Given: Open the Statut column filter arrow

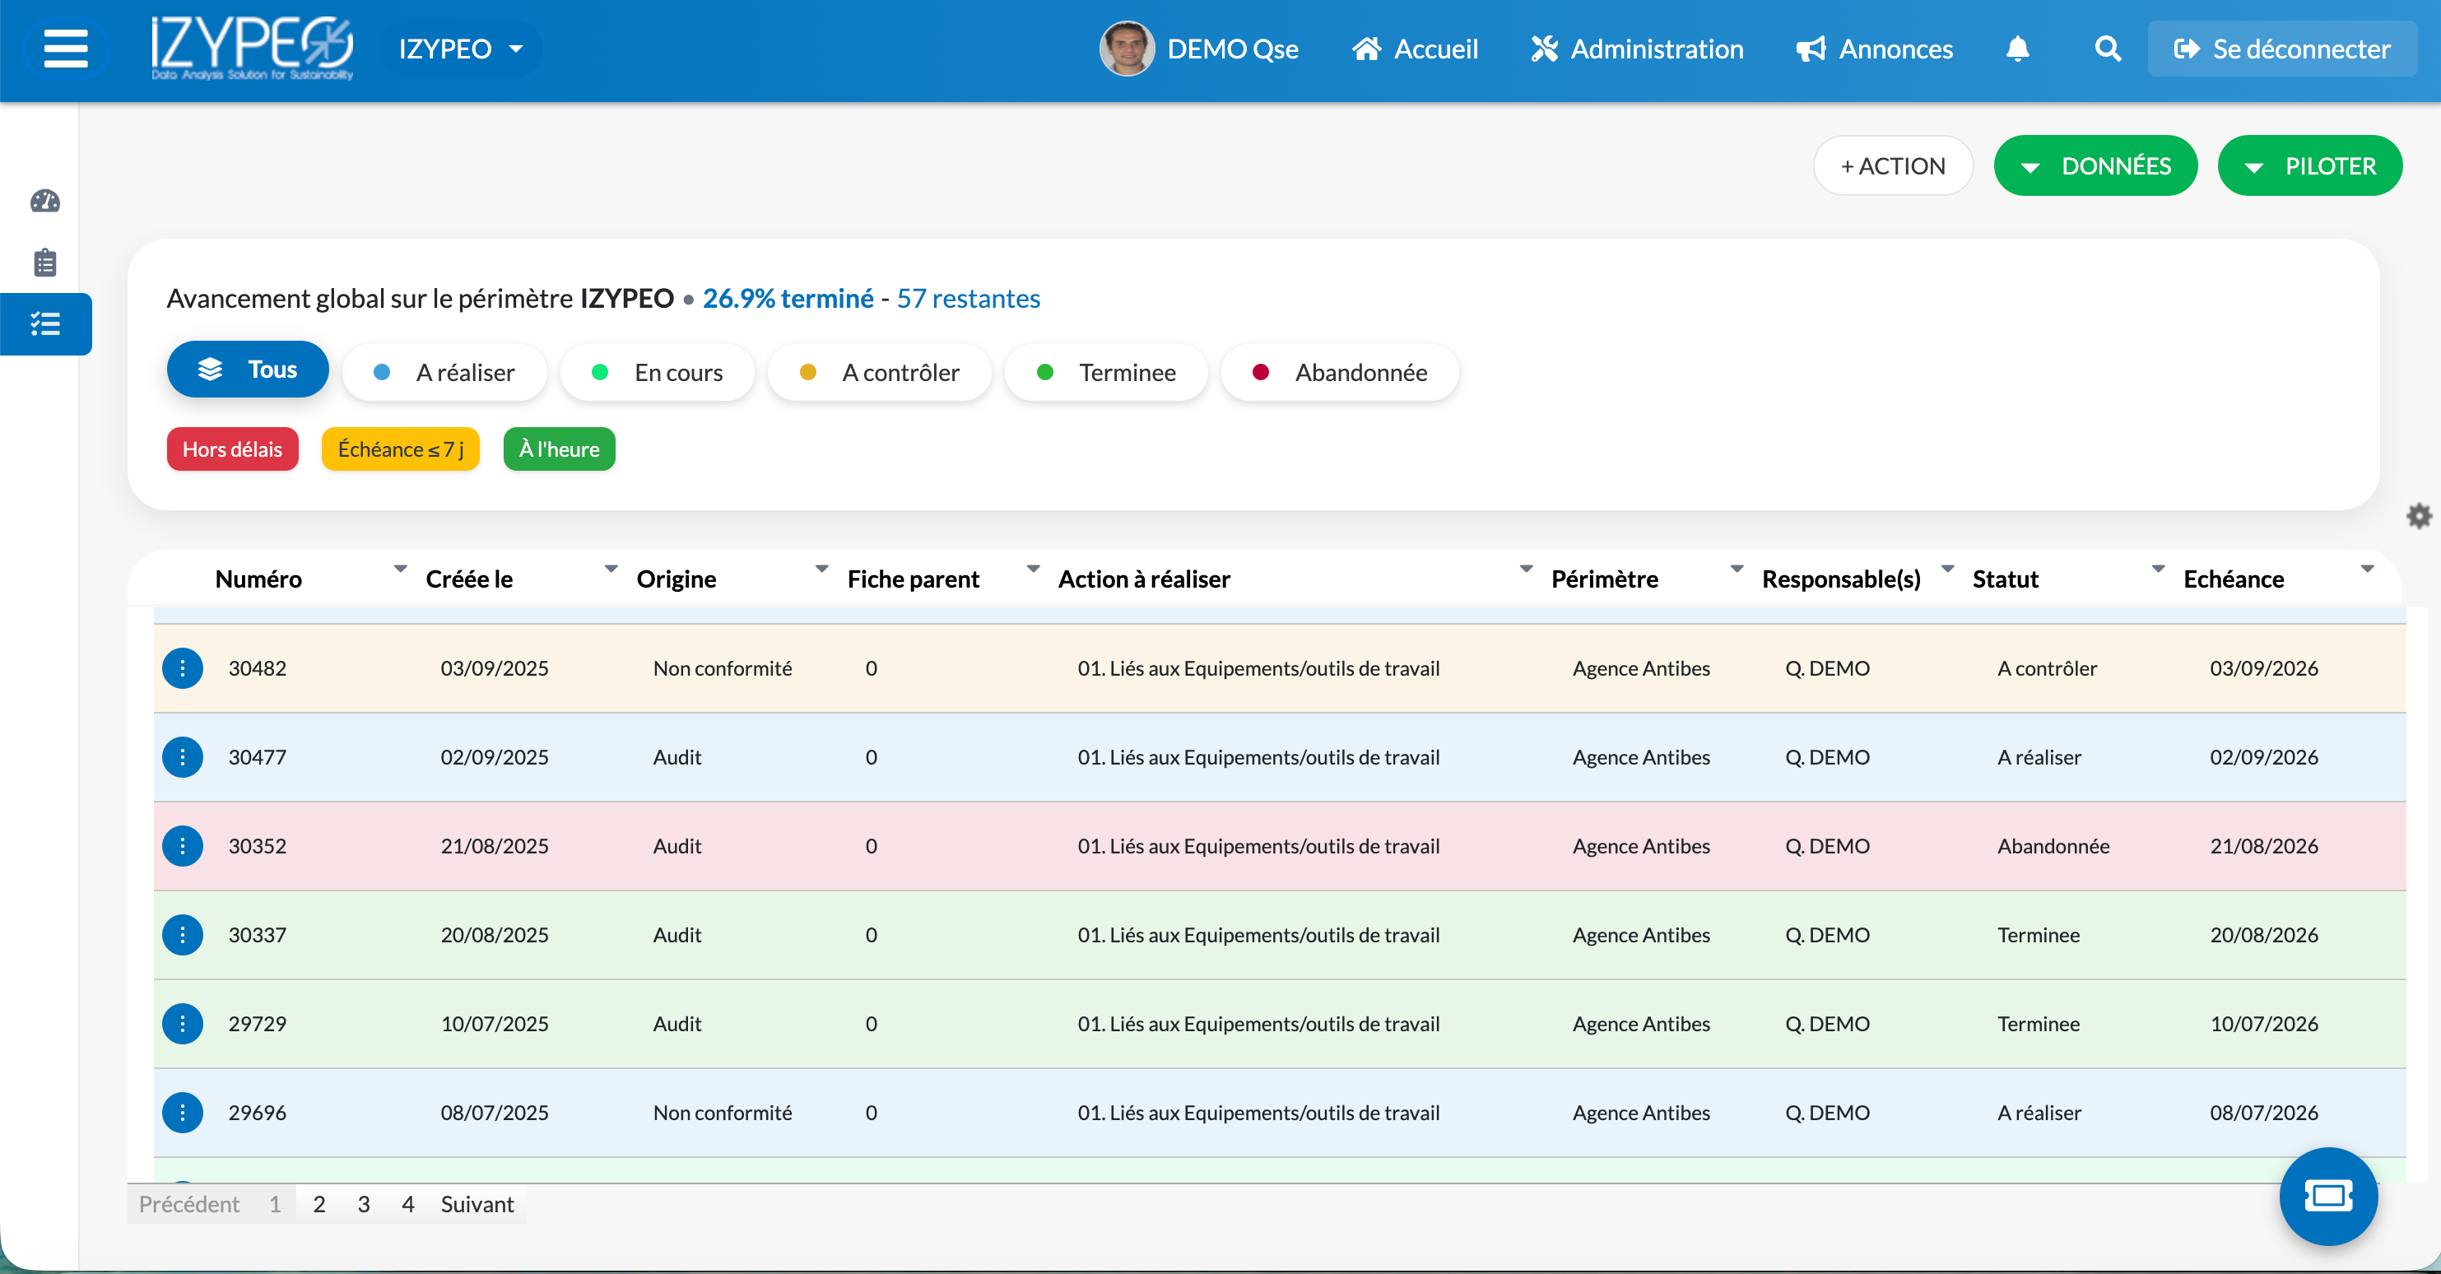Looking at the screenshot, I should (2158, 569).
